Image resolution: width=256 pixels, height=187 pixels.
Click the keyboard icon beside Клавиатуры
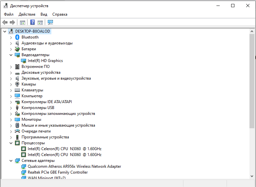coord(17,90)
